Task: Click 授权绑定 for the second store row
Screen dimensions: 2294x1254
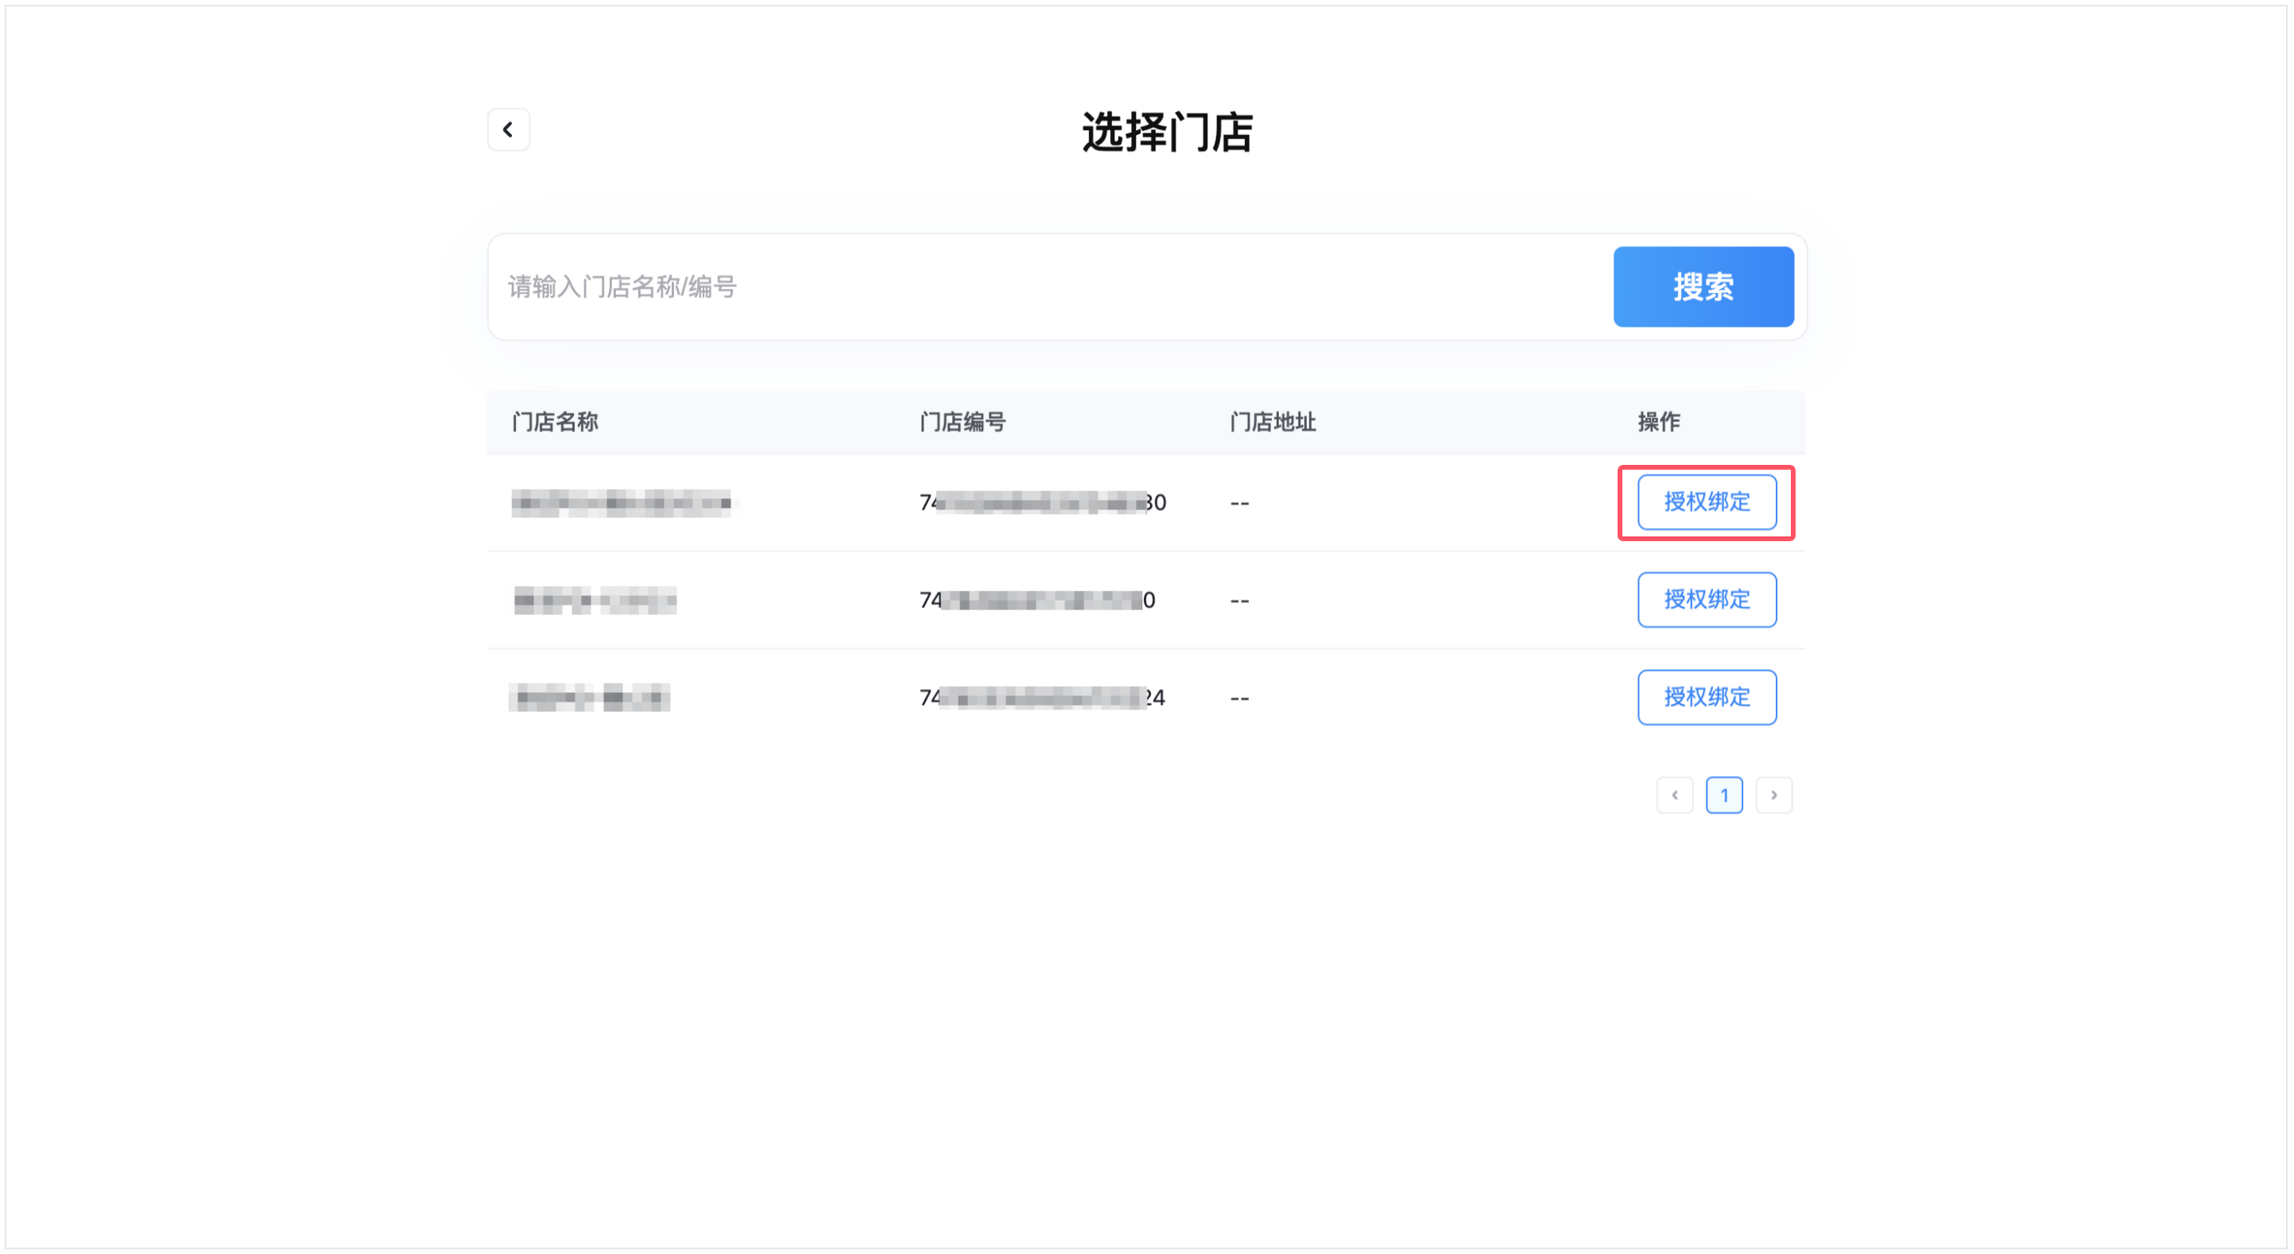Action: click(x=1707, y=599)
